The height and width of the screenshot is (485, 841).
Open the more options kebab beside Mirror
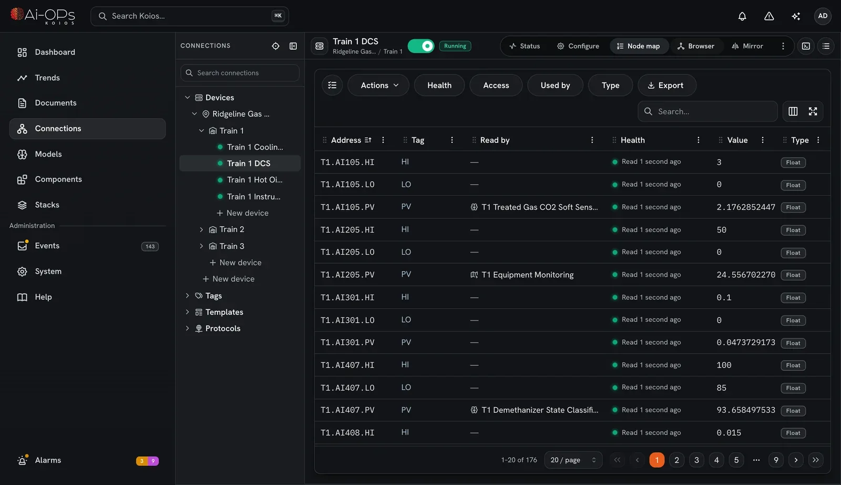tap(783, 46)
